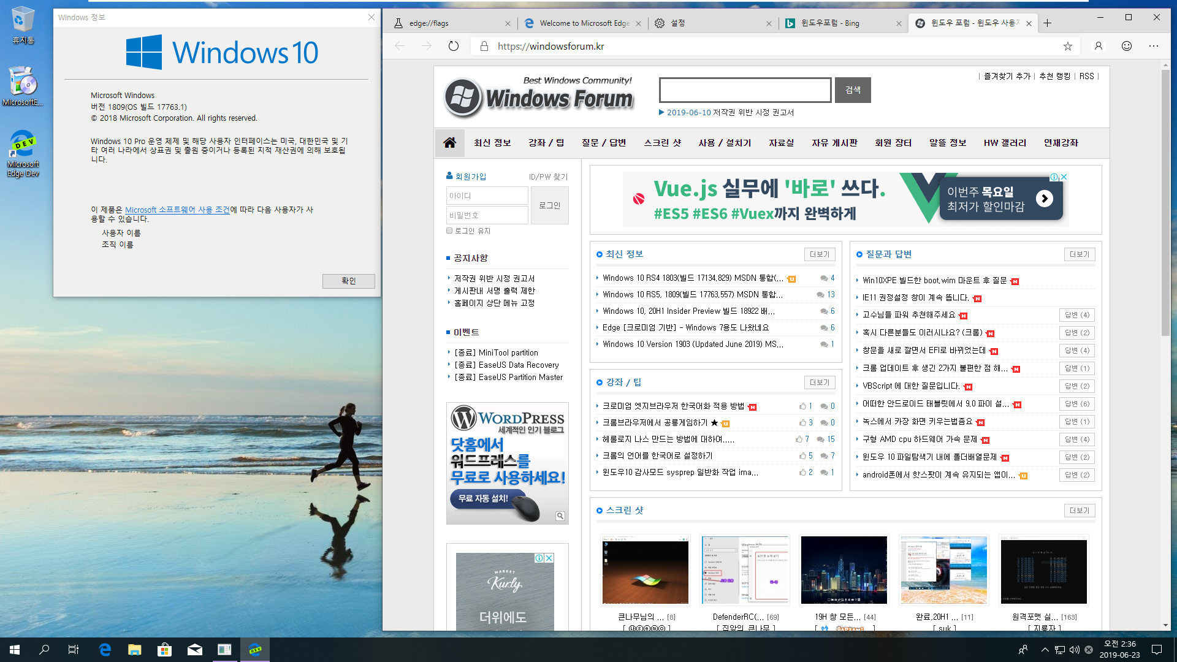
Task: Close the Vue.js advertisement X icon
Action: (1064, 177)
